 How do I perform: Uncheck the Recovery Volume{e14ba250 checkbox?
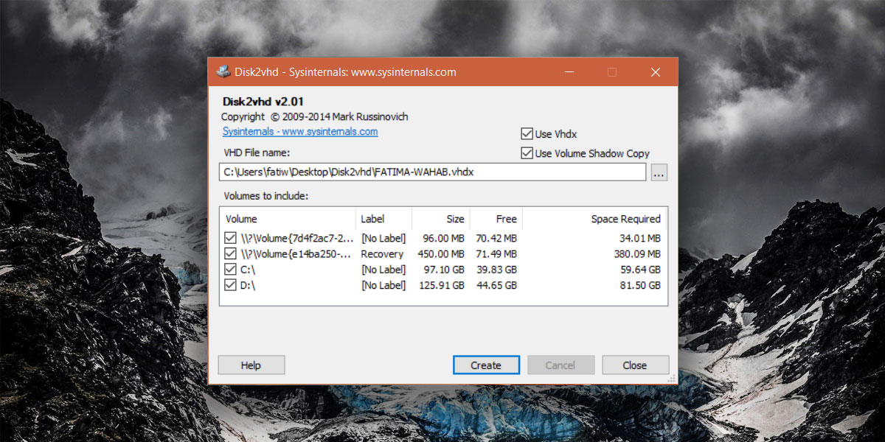(x=230, y=253)
